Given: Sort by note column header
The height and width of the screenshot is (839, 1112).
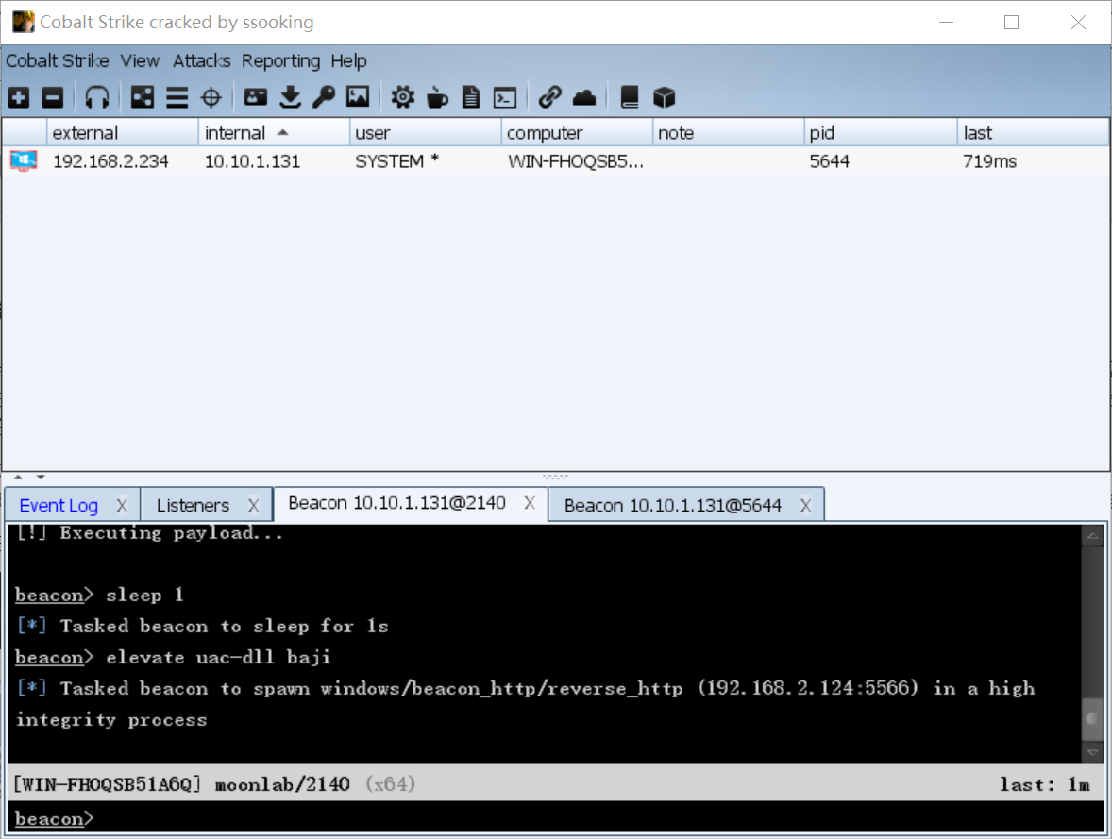Looking at the screenshot, I should coord(728,133).
